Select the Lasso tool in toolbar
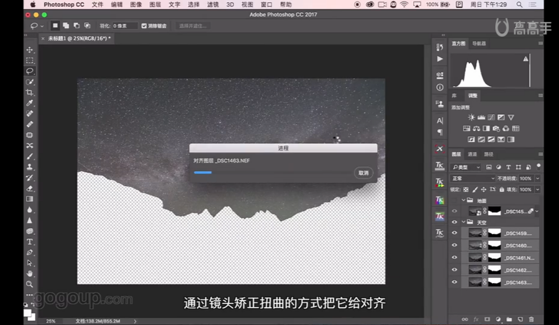The width and height of the screenshot is (559, 325). (x=30, y=71)
